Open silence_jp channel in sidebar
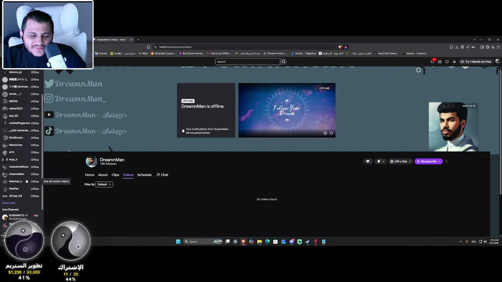The height and width of the screenshot is (282, 502). [21, 72]
